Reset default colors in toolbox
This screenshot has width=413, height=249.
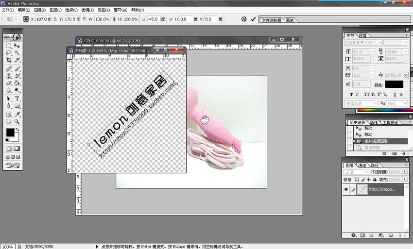coord(7,140)
